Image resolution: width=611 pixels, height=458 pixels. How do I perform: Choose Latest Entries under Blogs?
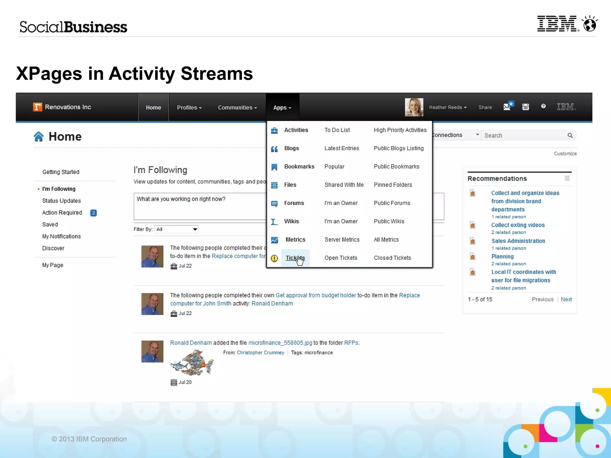pyautogui.click(x=342, y=148)
